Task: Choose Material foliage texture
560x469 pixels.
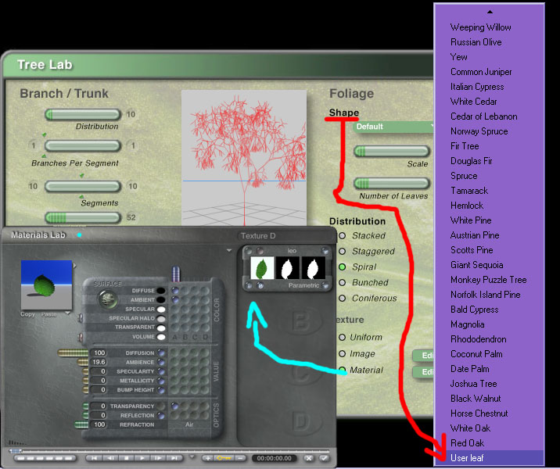Action: tap(342, 370)
